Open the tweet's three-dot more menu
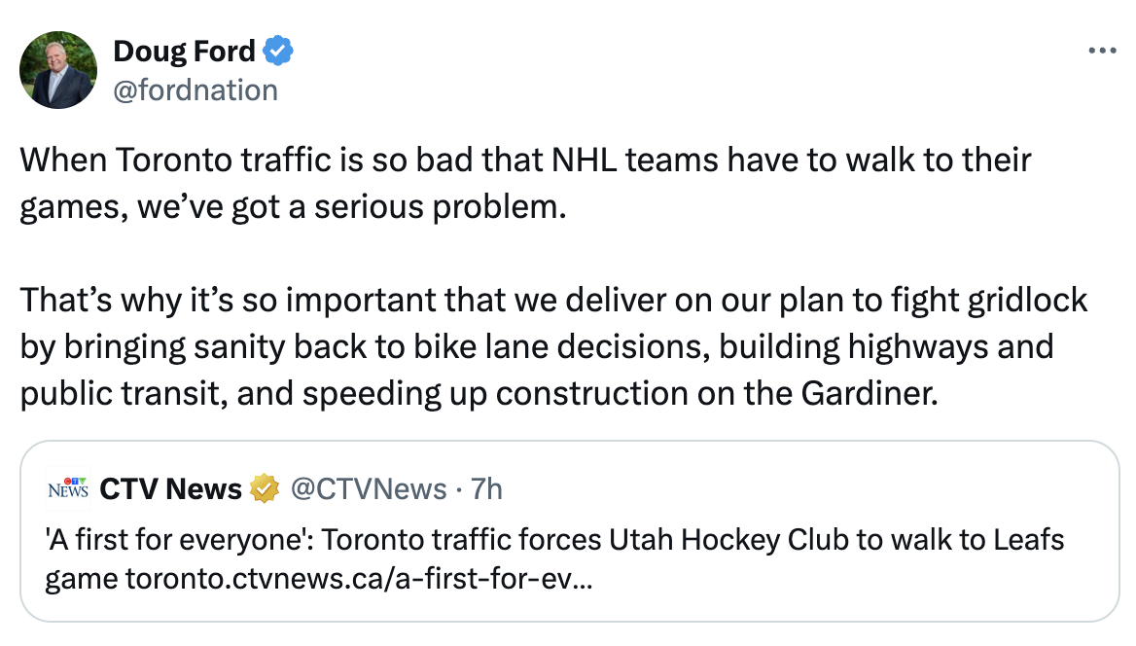1136x646 pixels. click(x=1101, y=51)
